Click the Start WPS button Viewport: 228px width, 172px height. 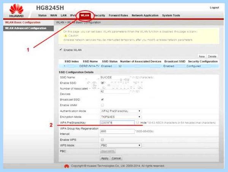pyautogui.click(x=108, y=151)
